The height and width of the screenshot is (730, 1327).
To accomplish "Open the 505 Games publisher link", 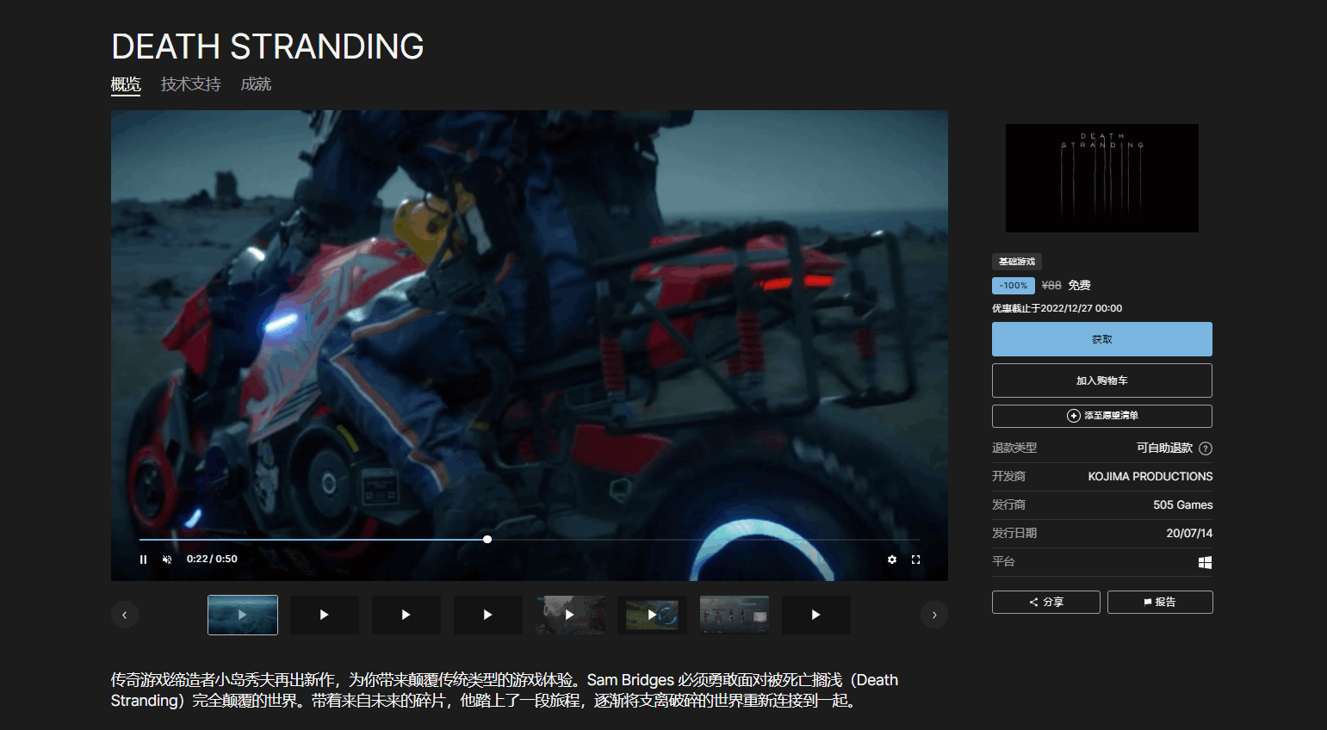I will pyautogui.click(x=1182, y=505).
